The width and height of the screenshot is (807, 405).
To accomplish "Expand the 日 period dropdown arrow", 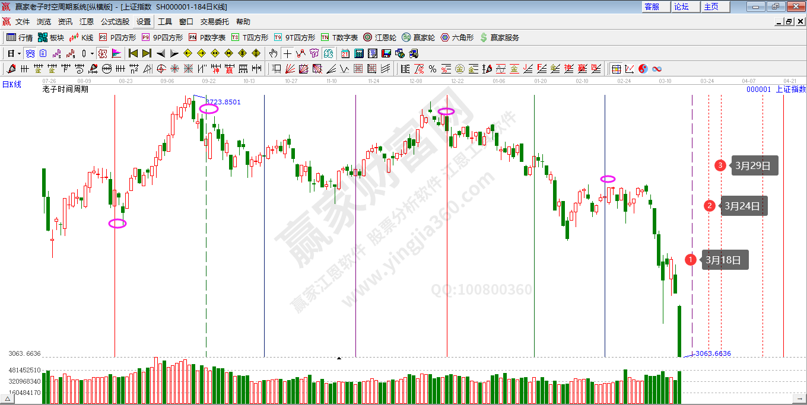I will click(19, 53).
